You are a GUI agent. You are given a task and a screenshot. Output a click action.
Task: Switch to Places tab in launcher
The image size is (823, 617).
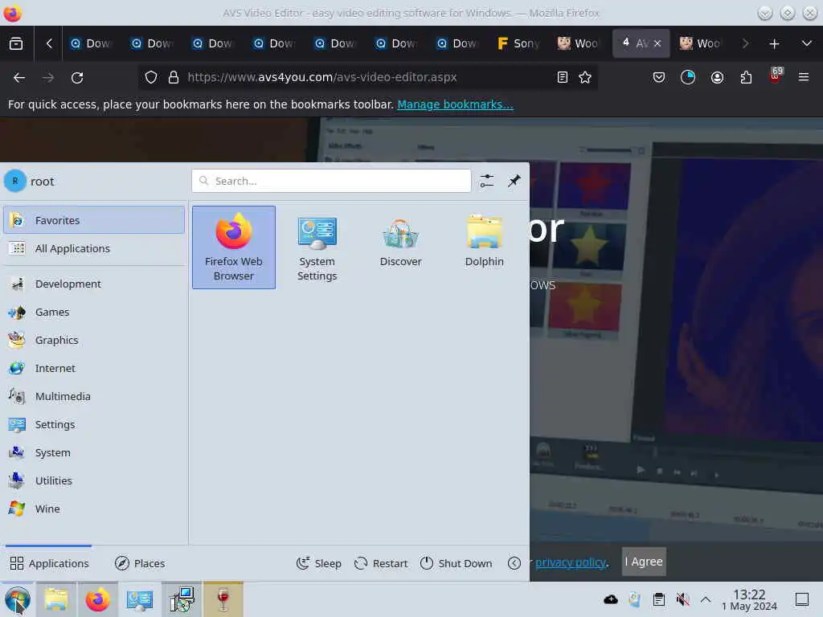coord(140,563)
